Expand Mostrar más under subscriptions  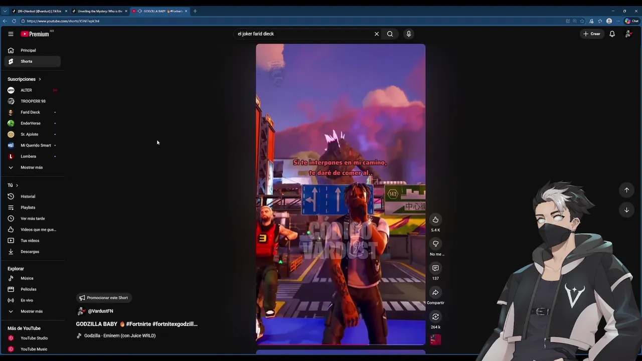tap(33, 167)
